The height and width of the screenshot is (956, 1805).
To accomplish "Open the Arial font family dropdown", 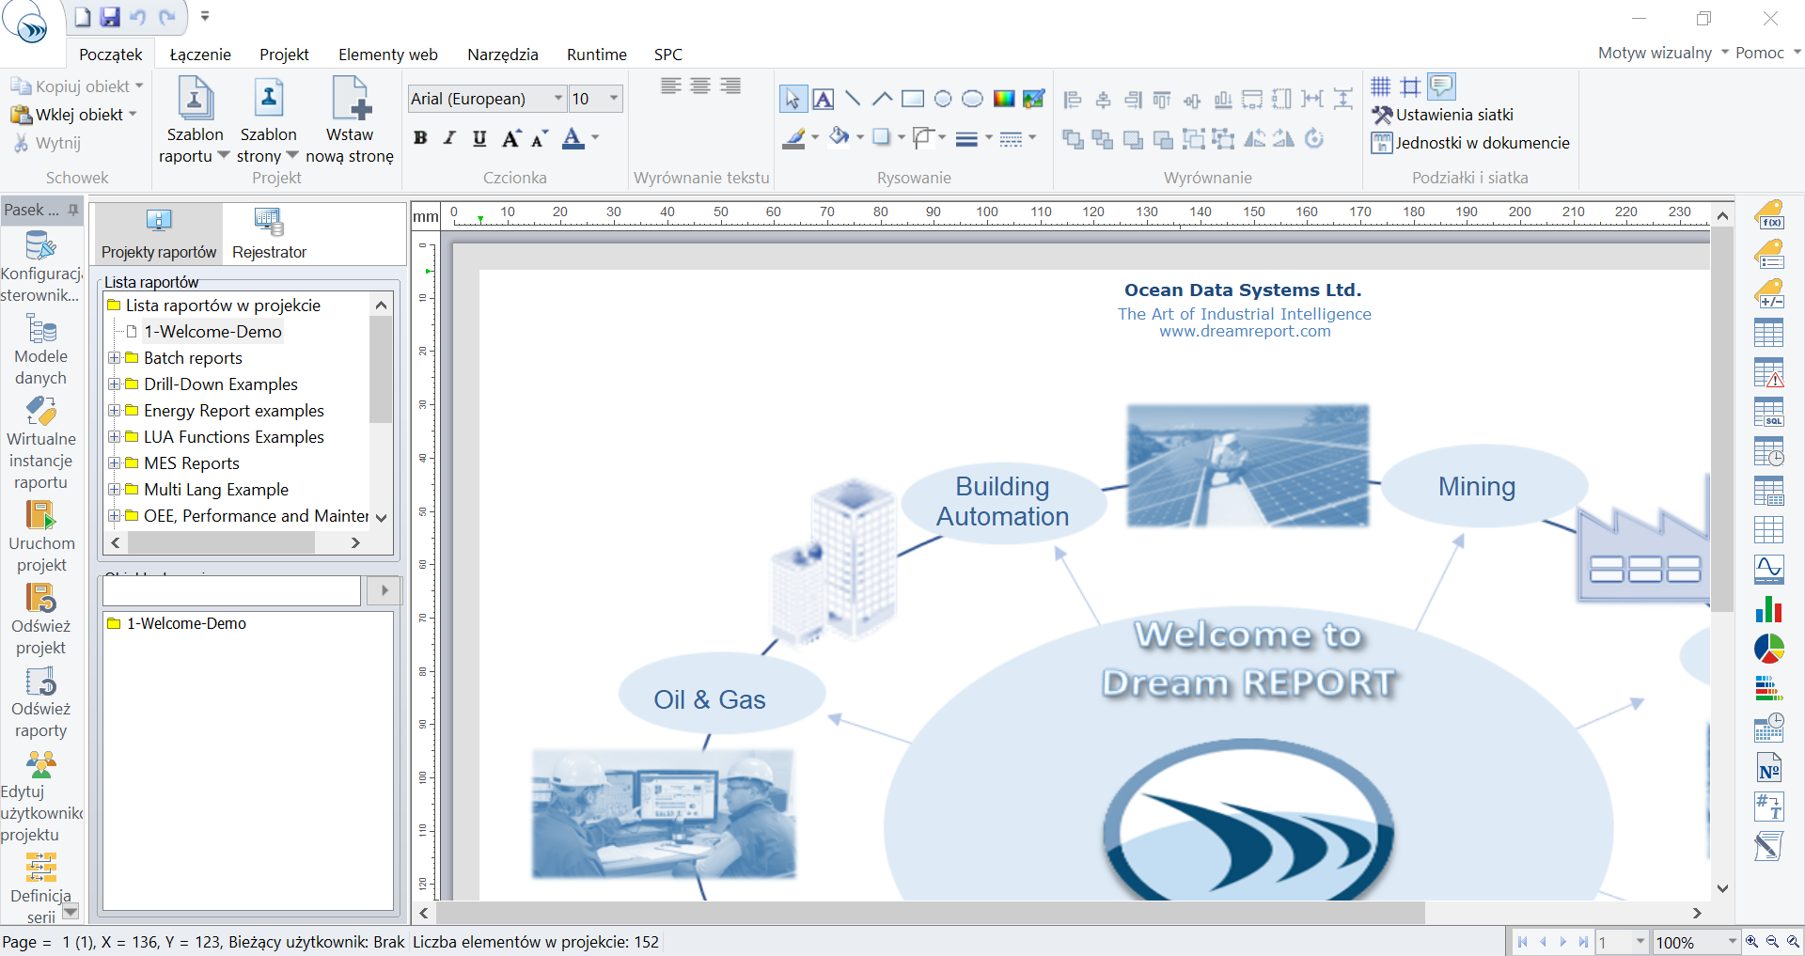I will pos(557,99).
